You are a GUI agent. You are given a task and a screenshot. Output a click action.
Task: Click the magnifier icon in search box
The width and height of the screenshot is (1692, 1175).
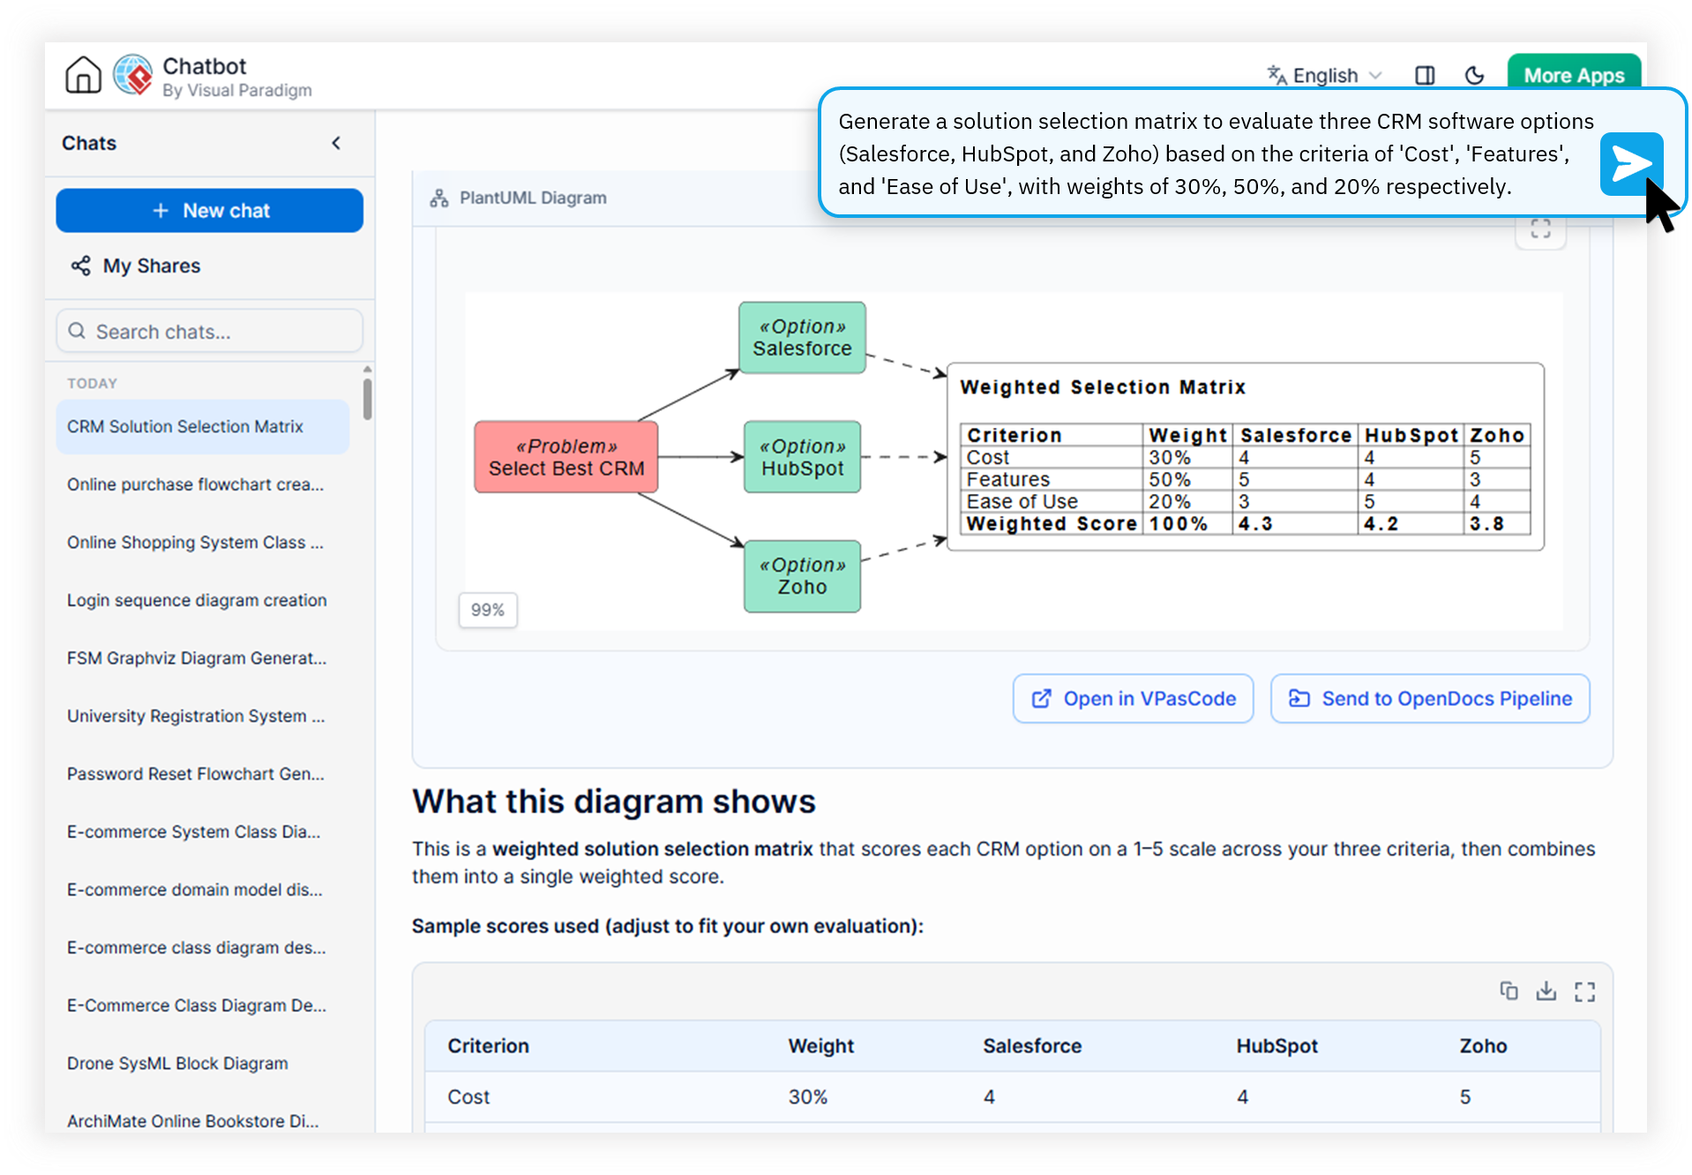click(77, 331)
